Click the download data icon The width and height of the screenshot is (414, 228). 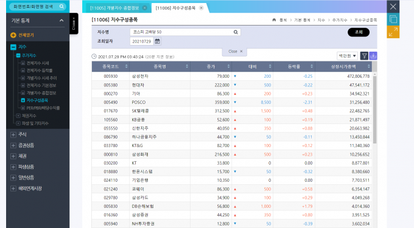pyautogui.click(x=373, y=56)
